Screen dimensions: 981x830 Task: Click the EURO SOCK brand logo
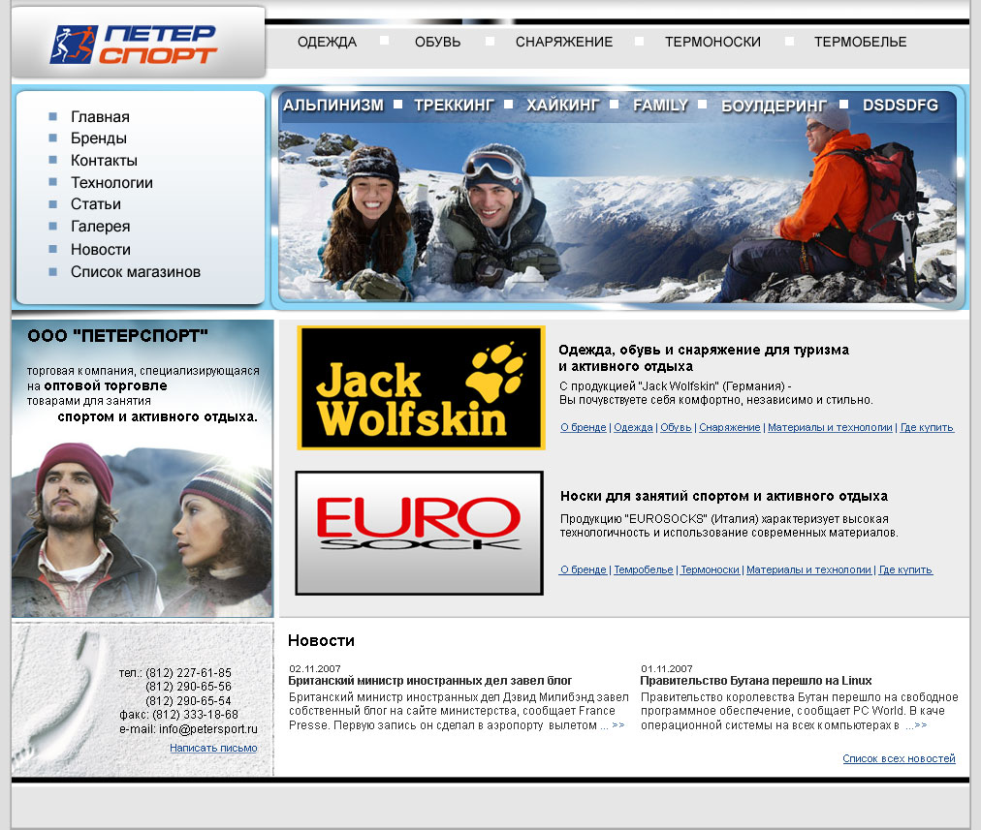tap(419, 533)
